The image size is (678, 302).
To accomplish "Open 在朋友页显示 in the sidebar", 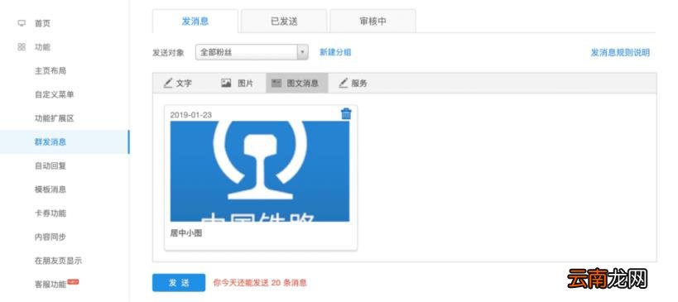I will 58,261.
